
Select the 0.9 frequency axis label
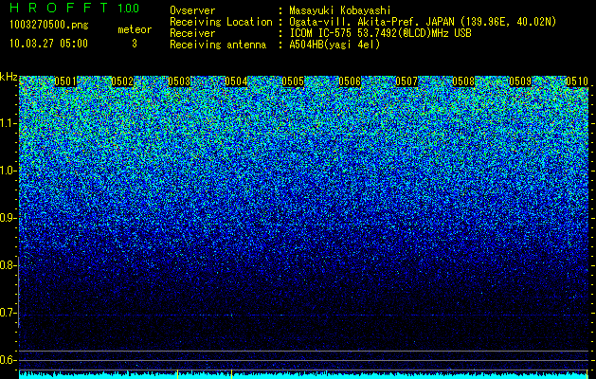[x=8, y=218]
